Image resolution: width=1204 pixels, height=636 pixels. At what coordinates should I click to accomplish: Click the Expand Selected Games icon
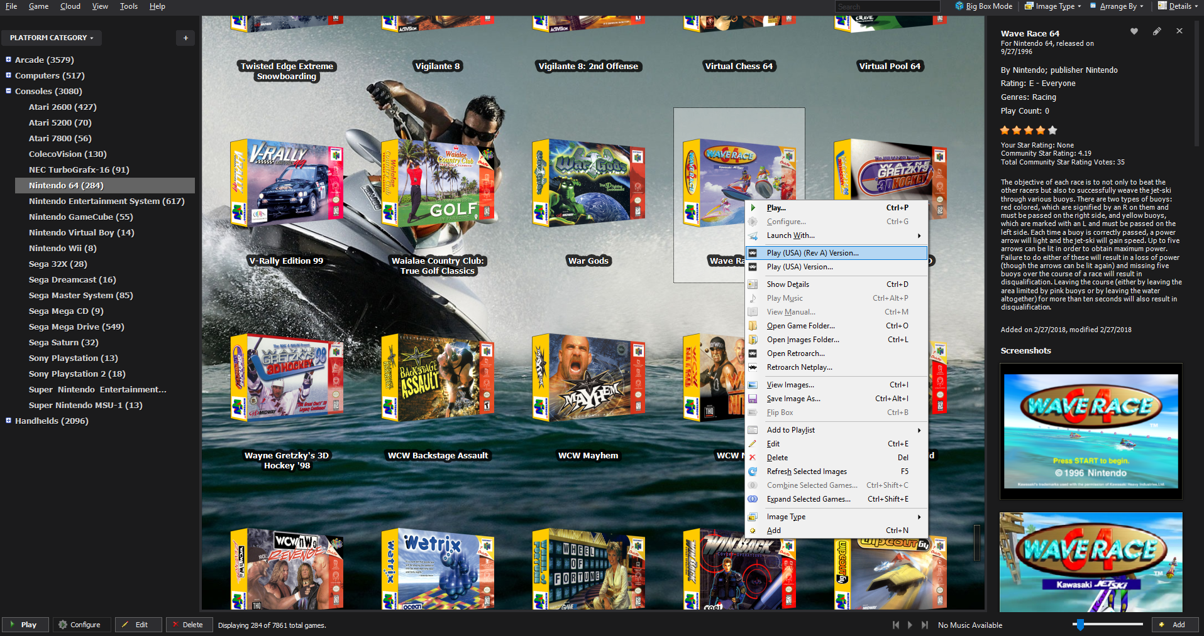(753, 499)
